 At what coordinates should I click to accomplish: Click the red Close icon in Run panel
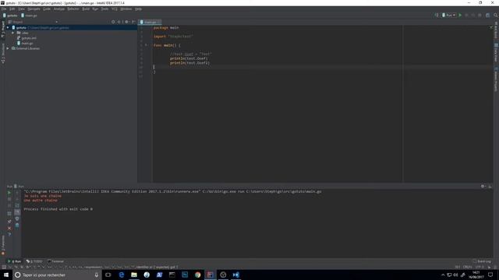point(9,228)
